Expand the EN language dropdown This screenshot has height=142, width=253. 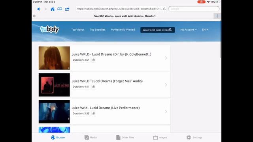tap(205, 30)
